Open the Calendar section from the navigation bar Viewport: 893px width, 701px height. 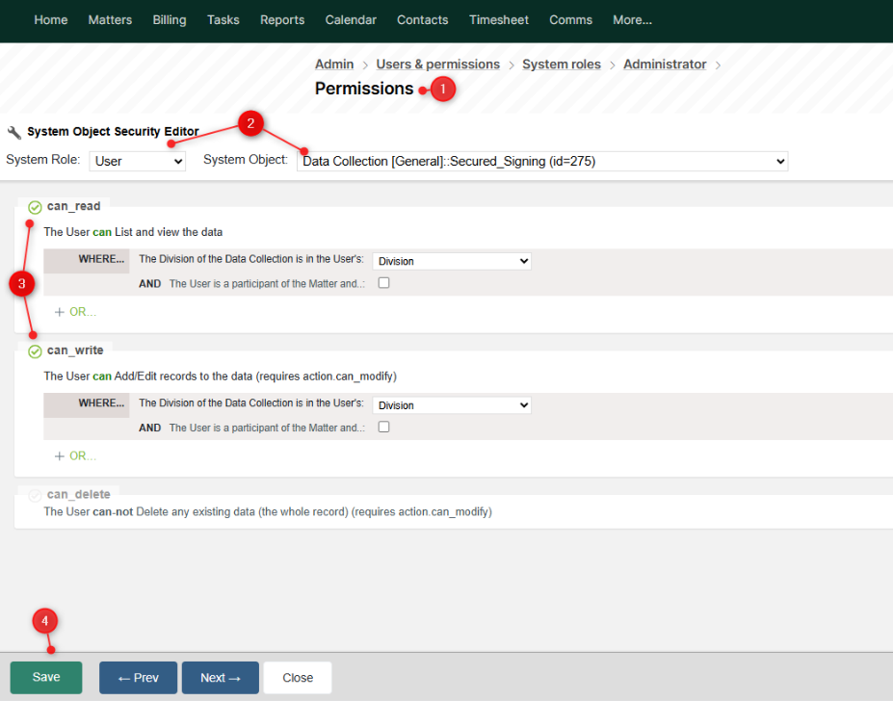pyautogui.click(x=350, y=19)
